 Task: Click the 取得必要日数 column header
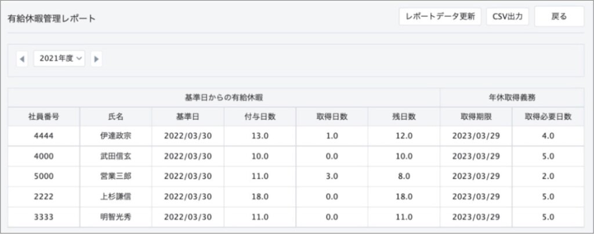tap(548, 116)
